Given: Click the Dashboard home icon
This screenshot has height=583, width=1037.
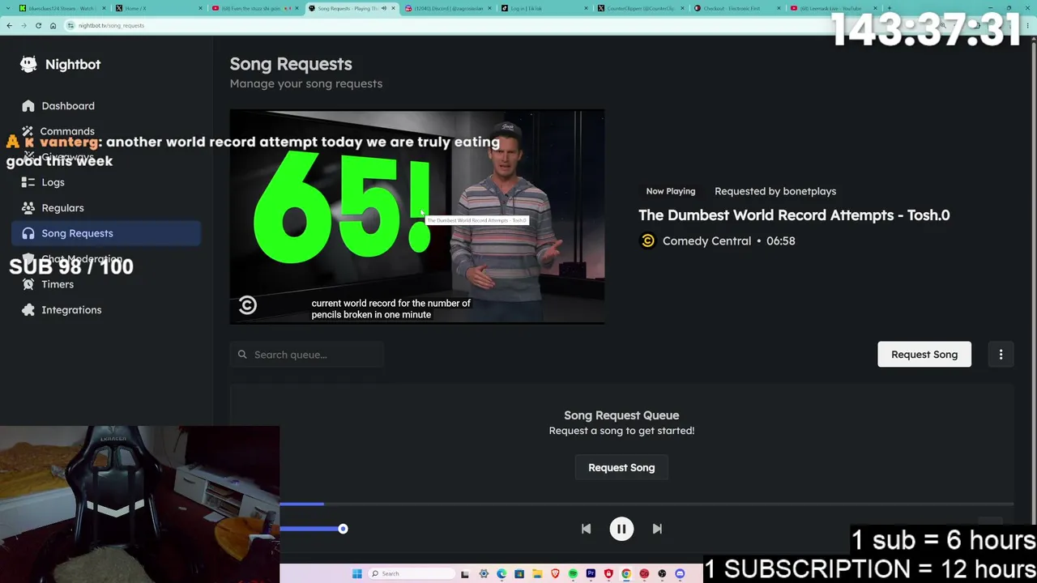Looking at the screenshot, I should [x=28, y=106].
